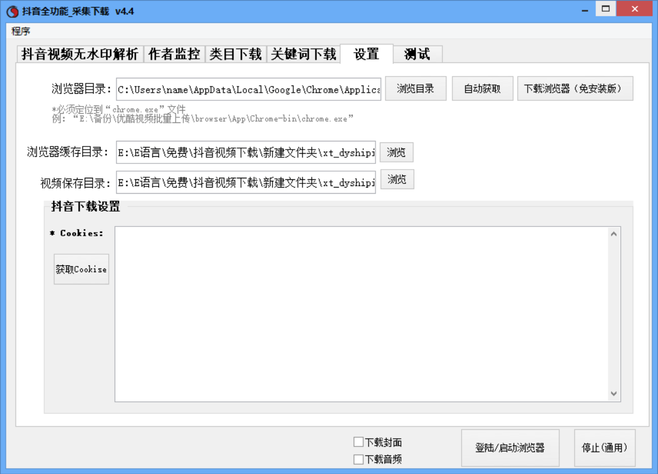Maximize the application window

(x=606, y=9)
